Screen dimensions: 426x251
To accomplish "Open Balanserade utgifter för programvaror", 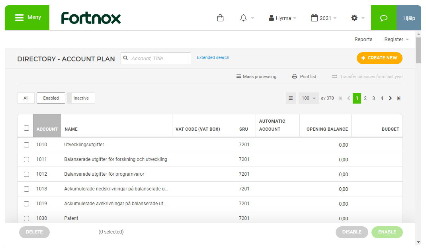I will tap(104, 174).
